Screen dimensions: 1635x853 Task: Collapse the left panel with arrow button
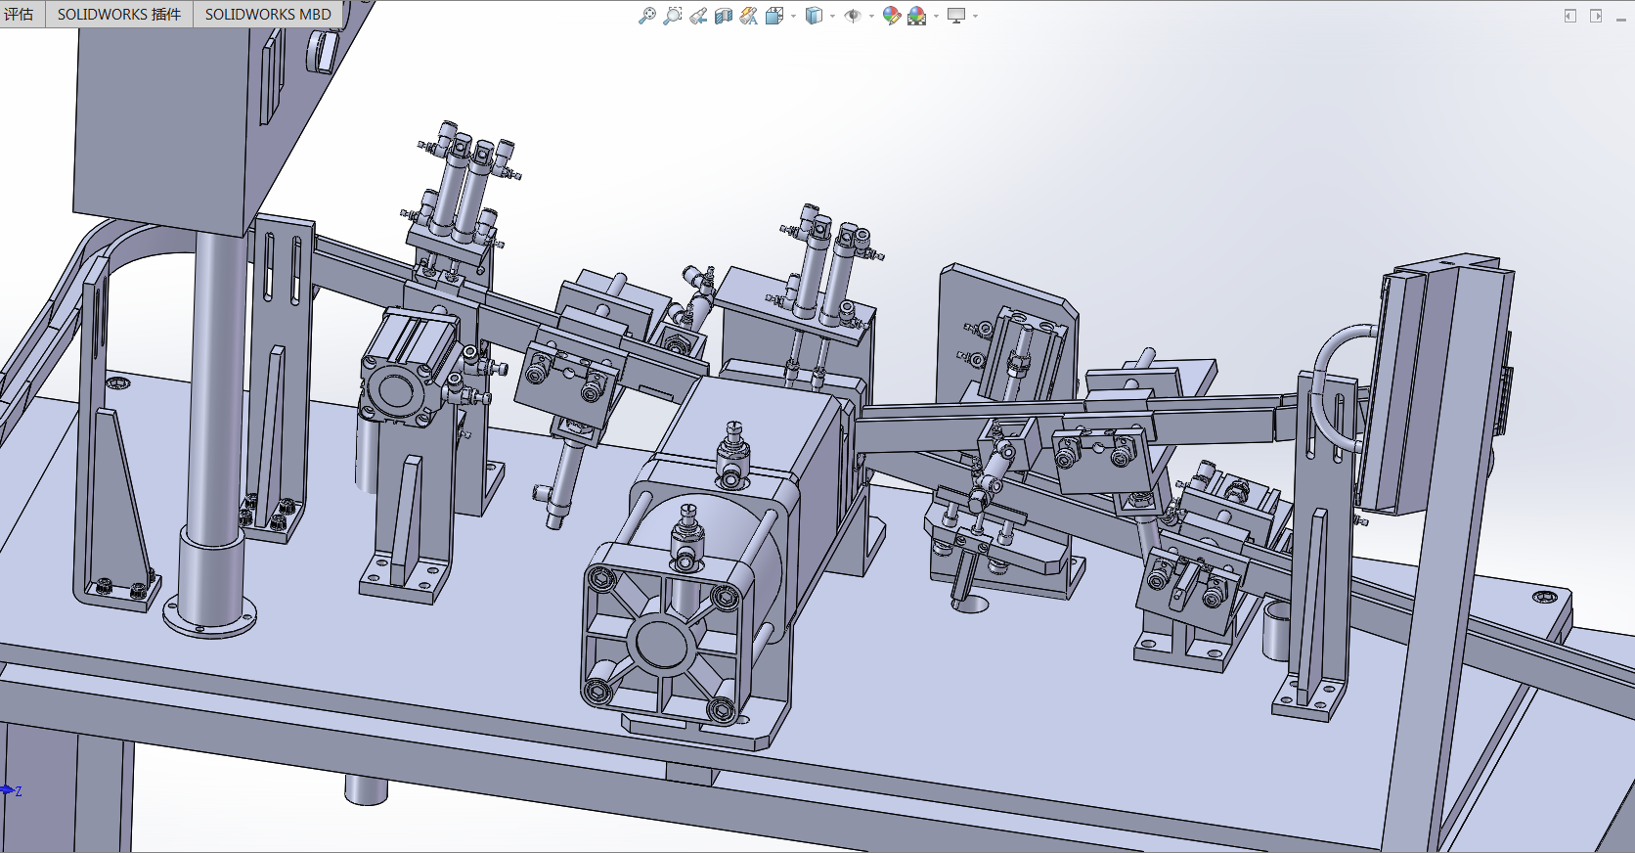coord(1570,16)
